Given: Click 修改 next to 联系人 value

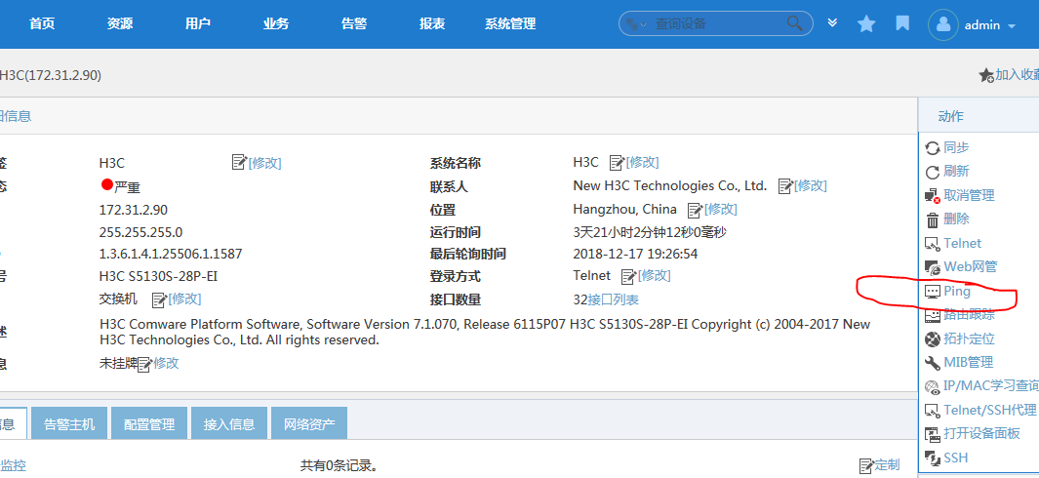Looking at the screenshot, I should point(811,185).
